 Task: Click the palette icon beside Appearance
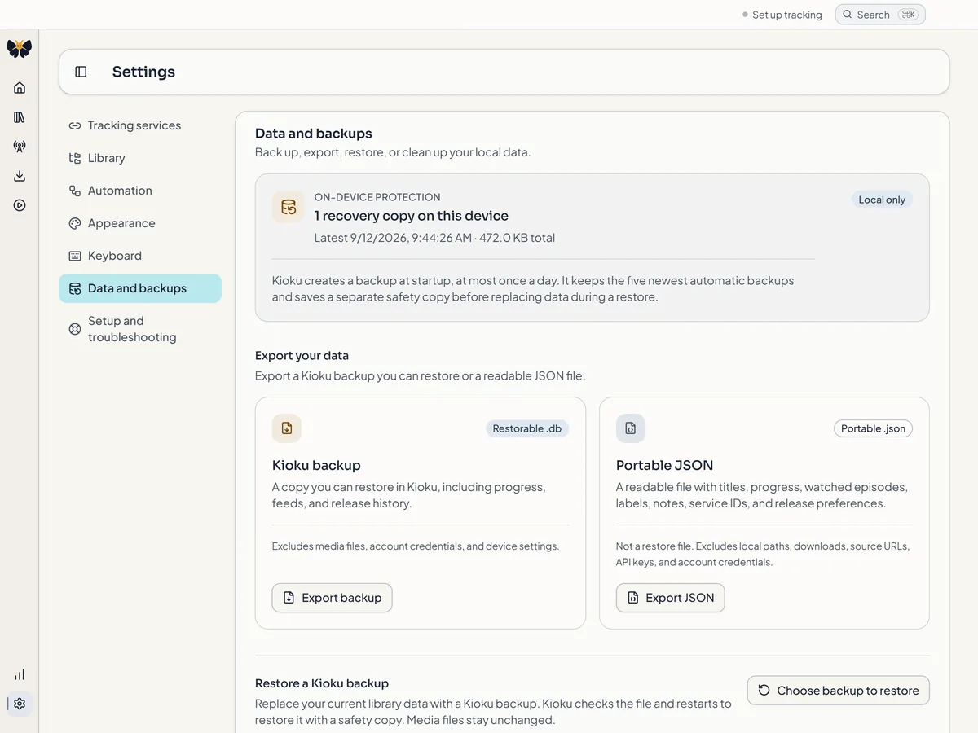75,223
